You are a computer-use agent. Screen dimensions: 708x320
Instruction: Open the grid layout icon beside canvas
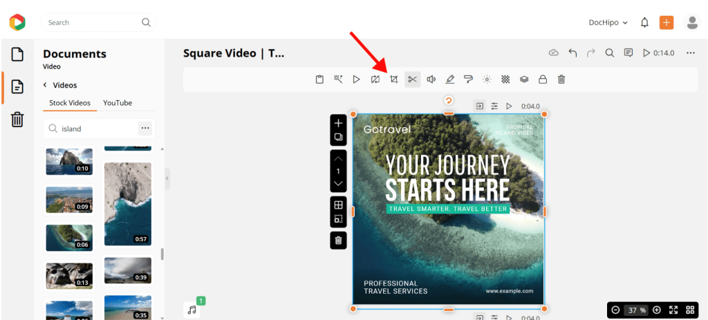pyautogui.click(x=338, y=205)
